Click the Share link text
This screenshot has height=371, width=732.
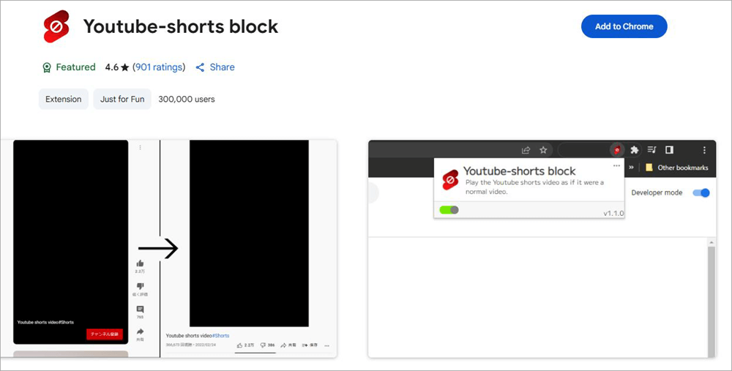pyautogui.click(x=223, y=67)
